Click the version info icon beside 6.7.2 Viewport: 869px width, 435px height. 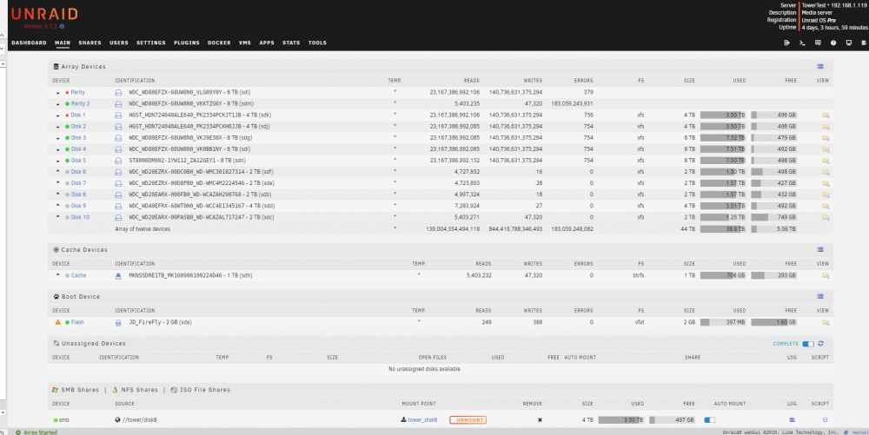point(62,26)
